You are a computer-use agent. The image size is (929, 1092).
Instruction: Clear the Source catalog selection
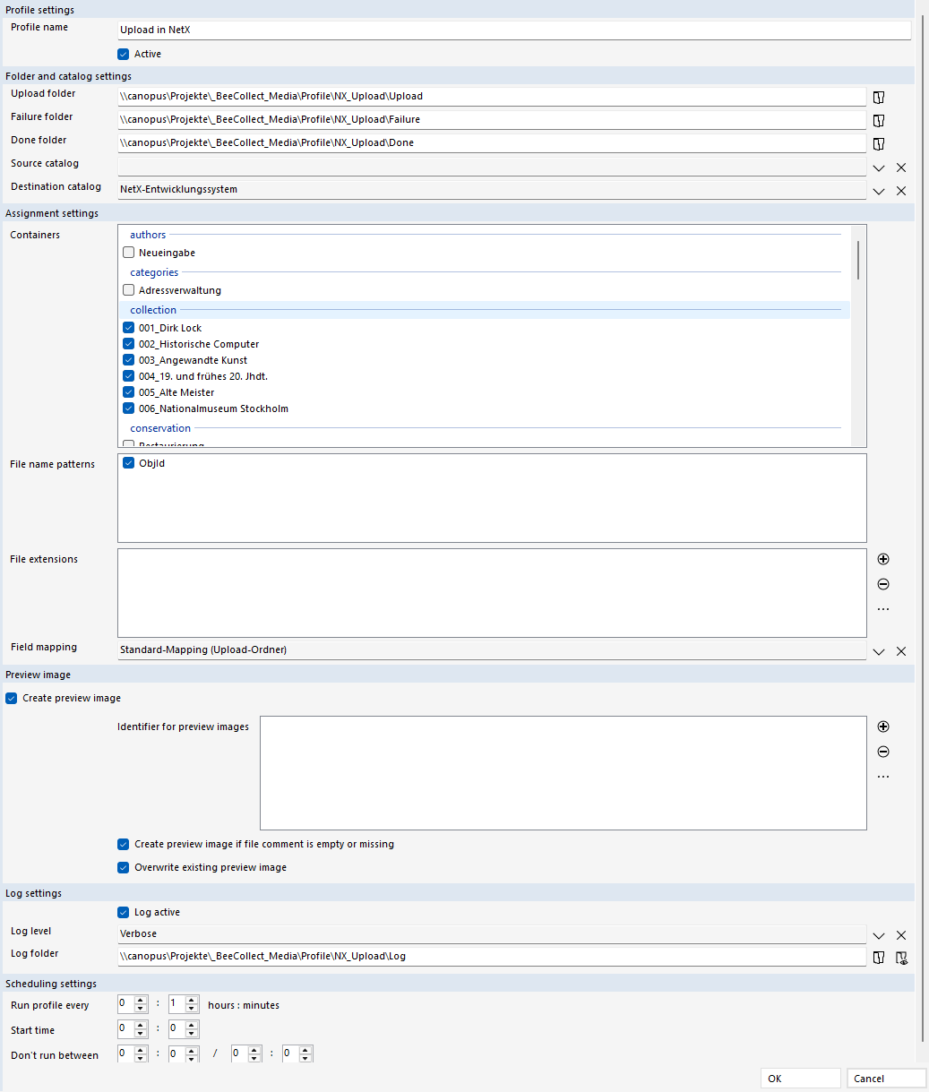[x=901, y=168]
